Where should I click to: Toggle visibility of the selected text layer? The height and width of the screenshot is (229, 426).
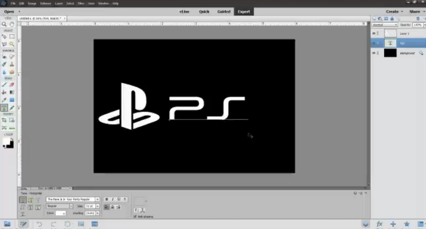pos(374,43)
